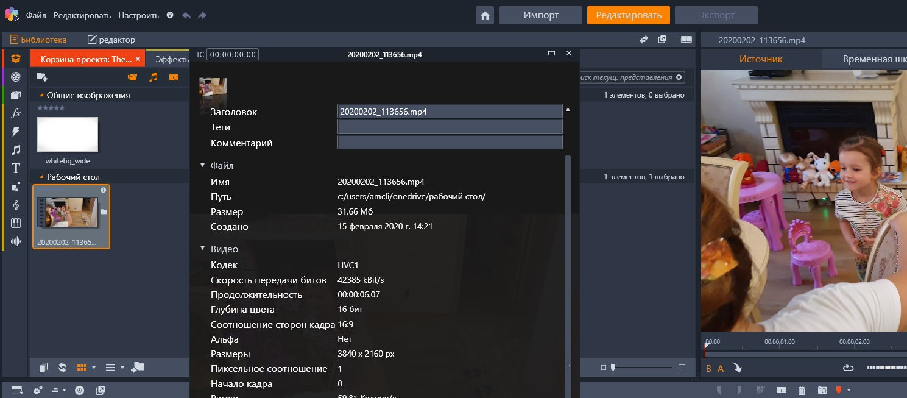Screen dimensions: 907x398
Task: Clear the library search field
Action: point(679,77)
